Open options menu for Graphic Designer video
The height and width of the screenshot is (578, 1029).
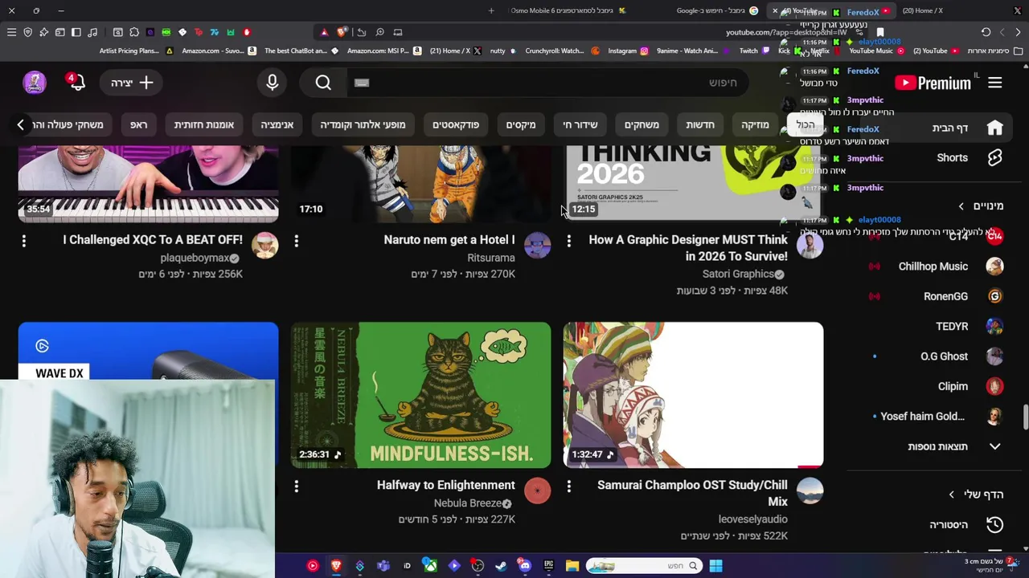pos(568,240)
